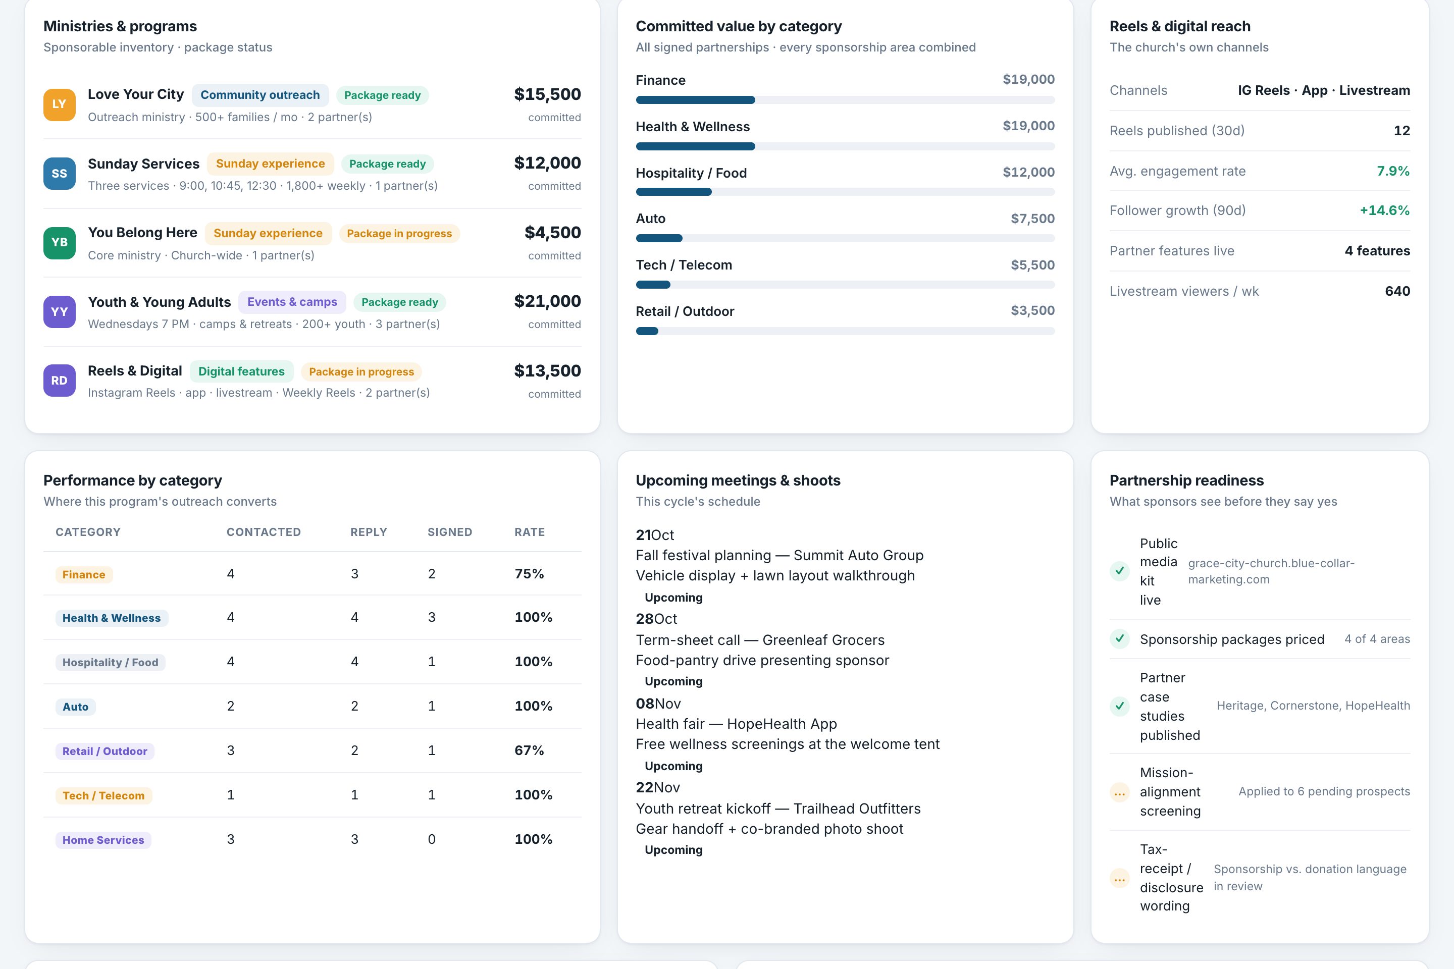Click the YB avatar for You Belong Here
Image resolution: width=1454 pixels, height=969 pixels.
tap(60, 243)
